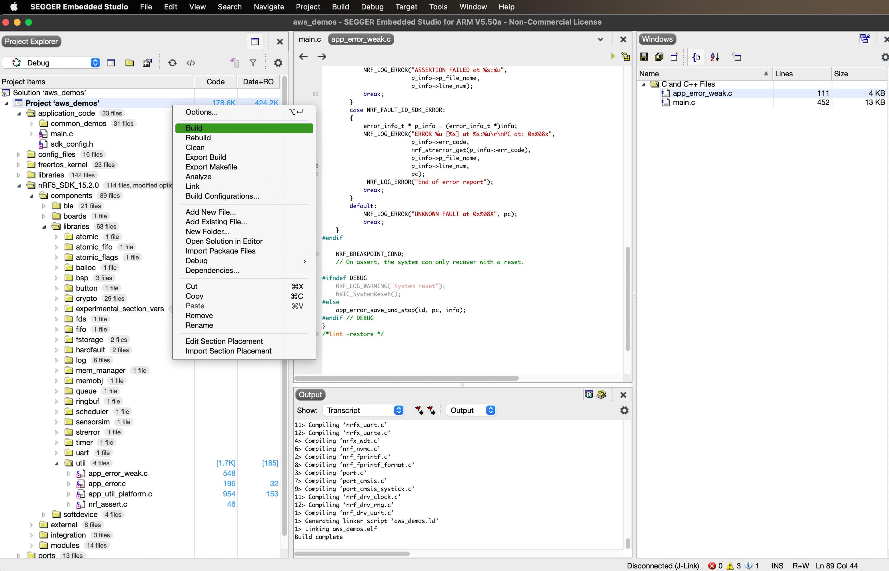Click the Save All icon in Windows panel
This screenshot has height=571, width=889.
pyautogui.click(x=659, y=57)
